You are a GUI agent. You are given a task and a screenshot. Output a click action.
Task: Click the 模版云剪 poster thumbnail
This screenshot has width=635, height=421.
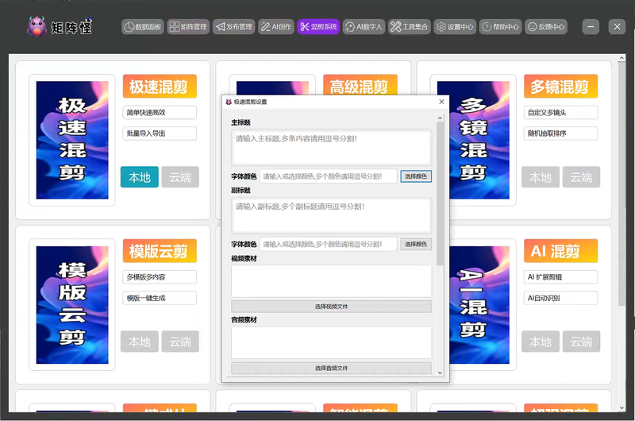coord(72,305)
